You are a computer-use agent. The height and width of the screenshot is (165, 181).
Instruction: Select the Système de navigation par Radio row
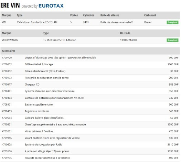[90, 144]
